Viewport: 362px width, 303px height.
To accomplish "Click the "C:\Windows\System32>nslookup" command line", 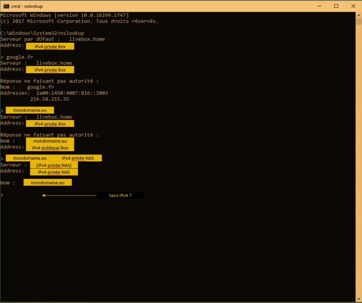I will pos(42,33).
